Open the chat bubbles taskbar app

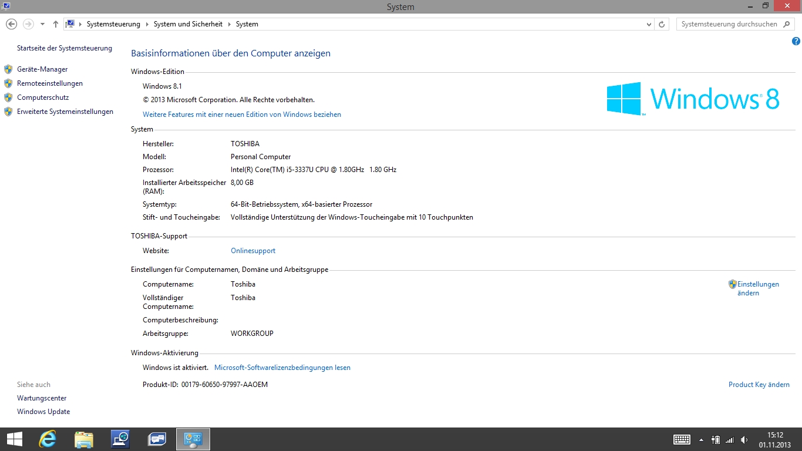tap(157, 439)
